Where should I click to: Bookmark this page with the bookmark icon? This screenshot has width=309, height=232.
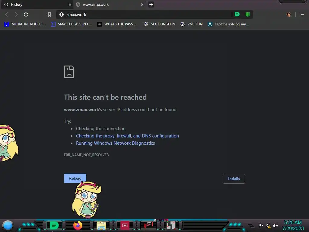[49, 14]
